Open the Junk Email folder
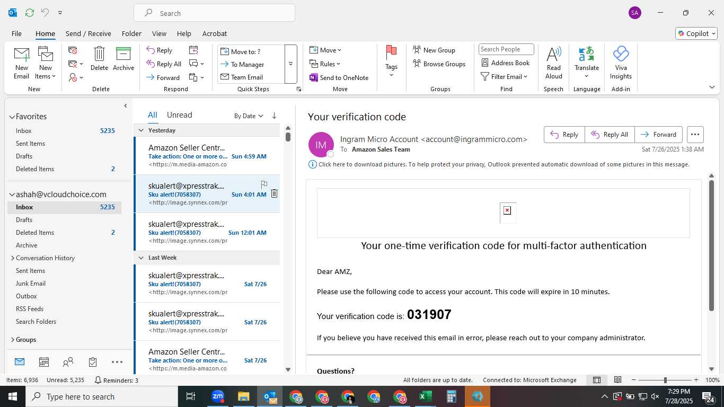This screenshot has width=724, height=407. 31,284
